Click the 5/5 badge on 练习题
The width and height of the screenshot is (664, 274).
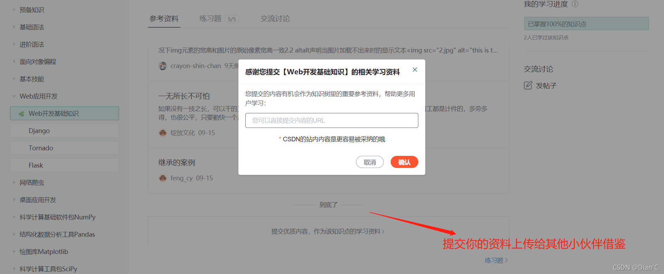tap(232, 19)
